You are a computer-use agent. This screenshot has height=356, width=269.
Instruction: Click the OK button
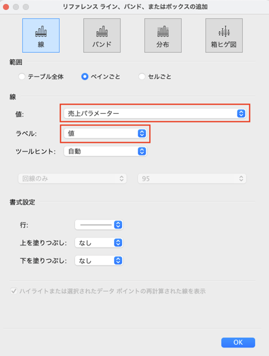238,342
